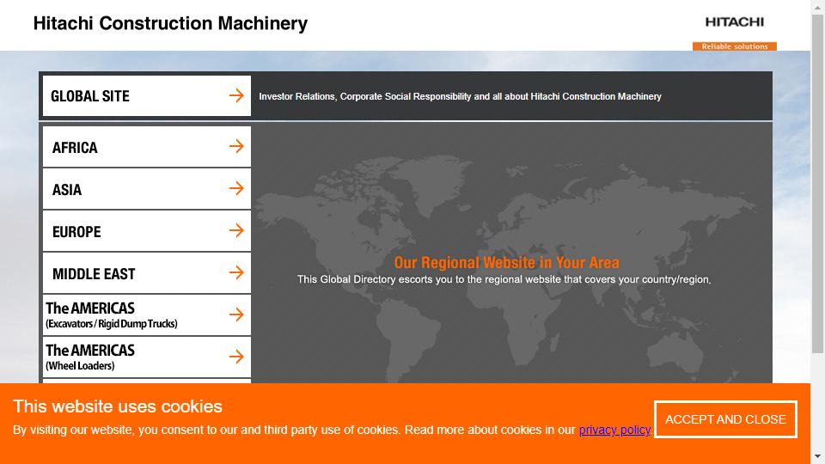Click the Hitachi Reliable solutions logo
Viewport: 825px width, 464px height.
734,33
